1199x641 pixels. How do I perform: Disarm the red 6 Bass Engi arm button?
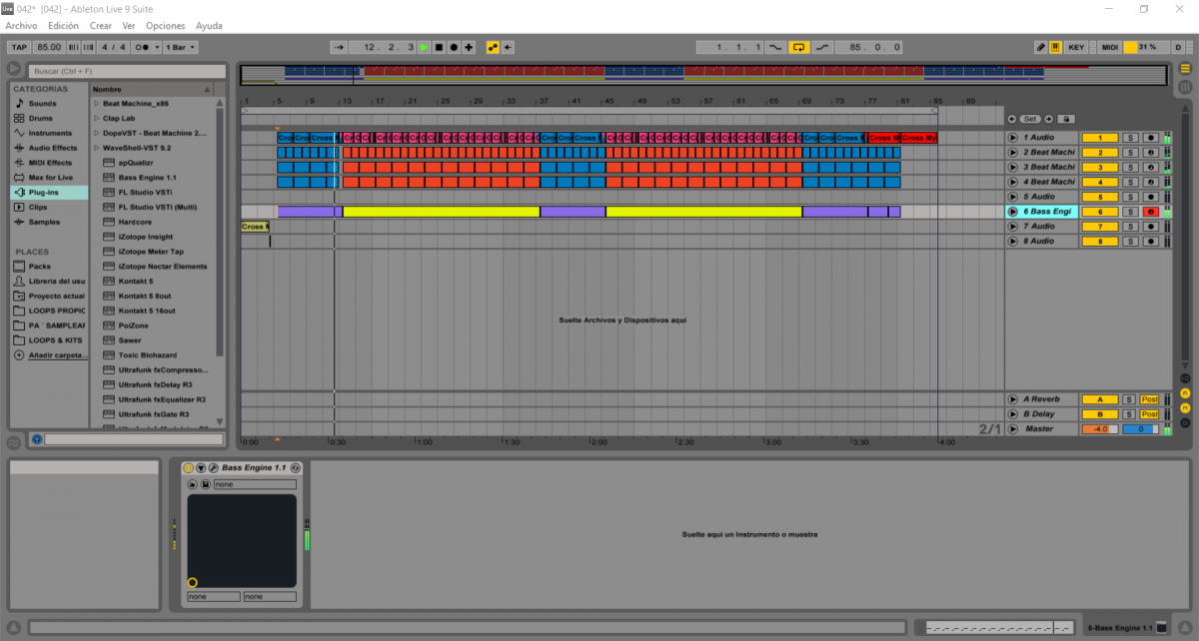pyautogui.click(x=1150, y=212)
